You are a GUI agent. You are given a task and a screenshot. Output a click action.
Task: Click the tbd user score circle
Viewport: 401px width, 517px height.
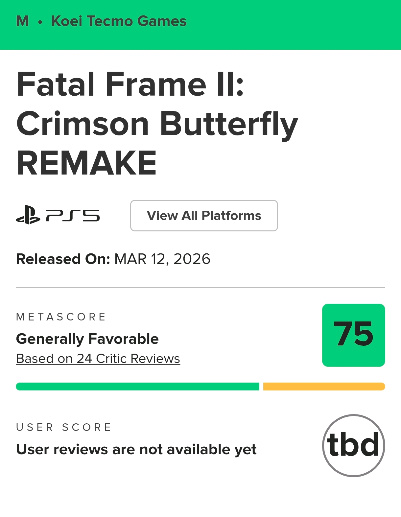pyautogui.click(x=353, y=445)
